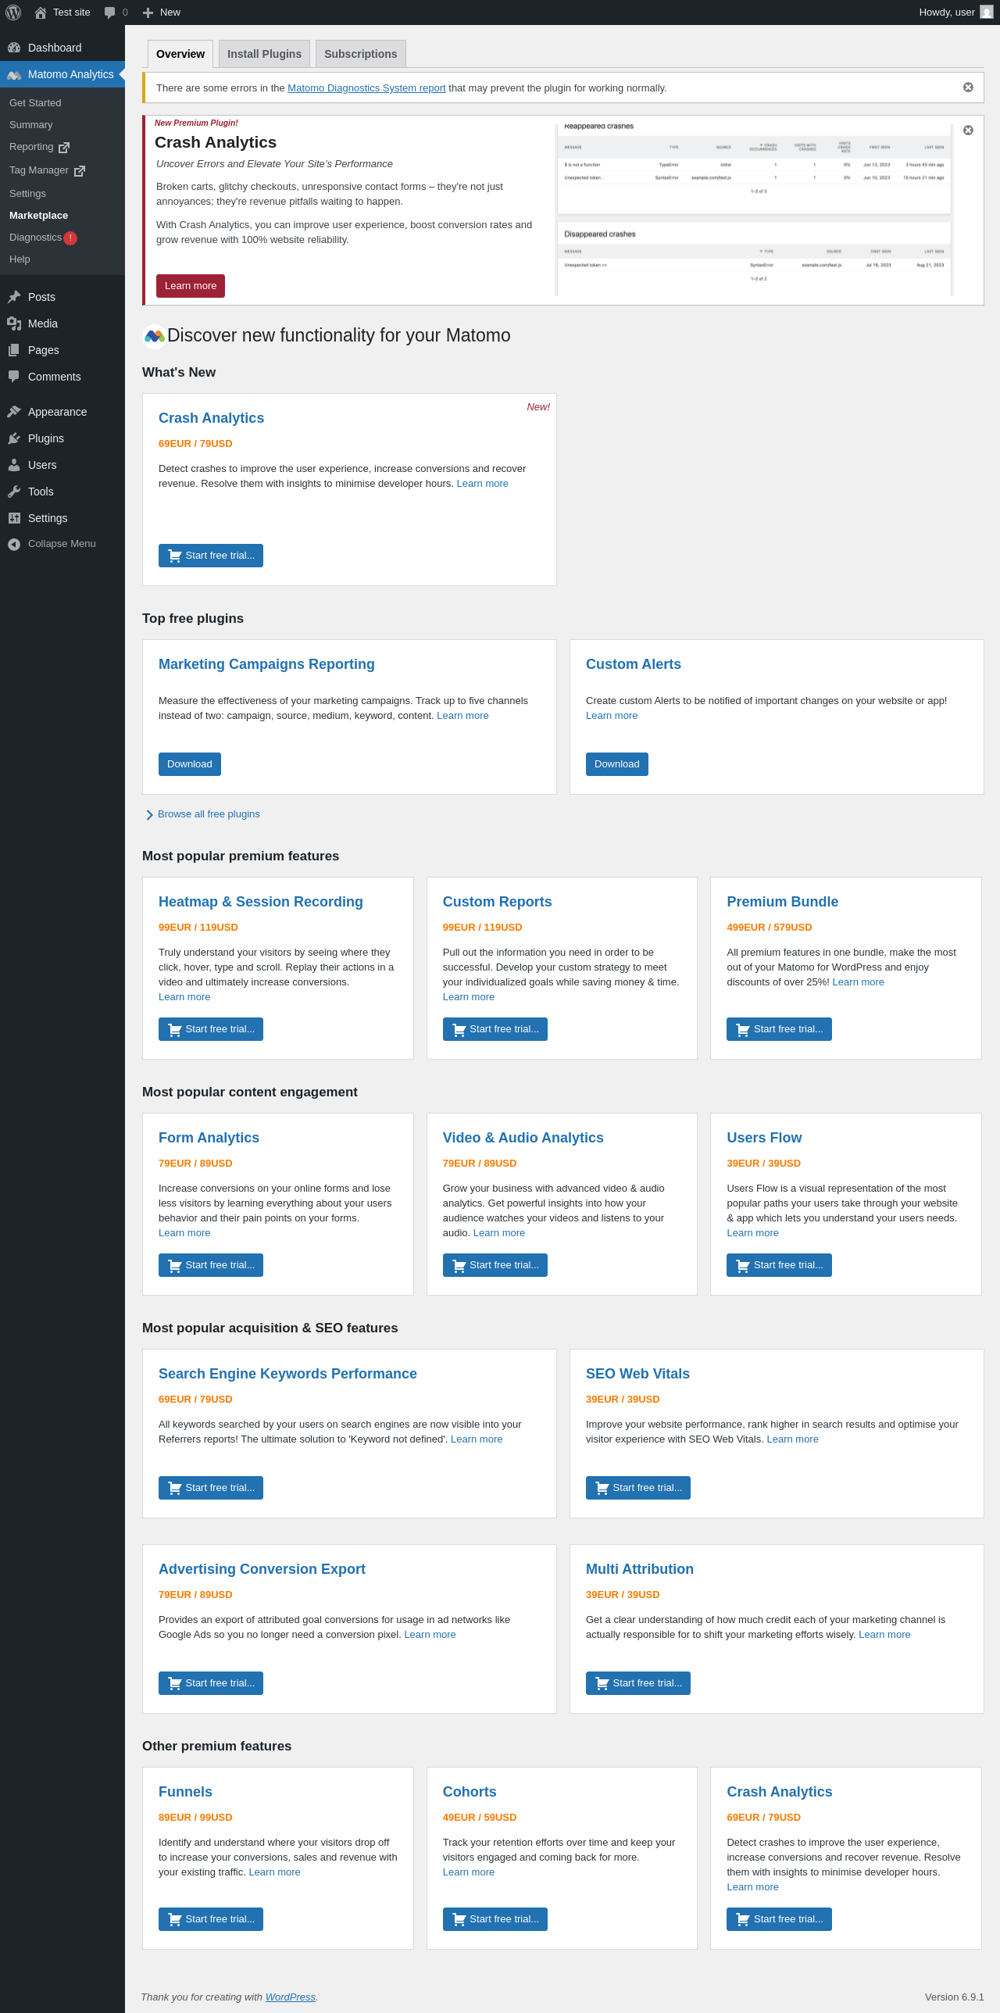Open the Heatmap & Session Recording title
This screenshot has height=2013, width=1000.
[260, 902]
